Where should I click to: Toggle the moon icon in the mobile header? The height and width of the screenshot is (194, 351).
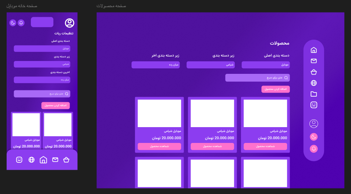tap(13, 23)
